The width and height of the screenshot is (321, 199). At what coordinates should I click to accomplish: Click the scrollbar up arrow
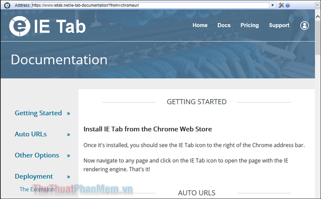coord(318,17)
